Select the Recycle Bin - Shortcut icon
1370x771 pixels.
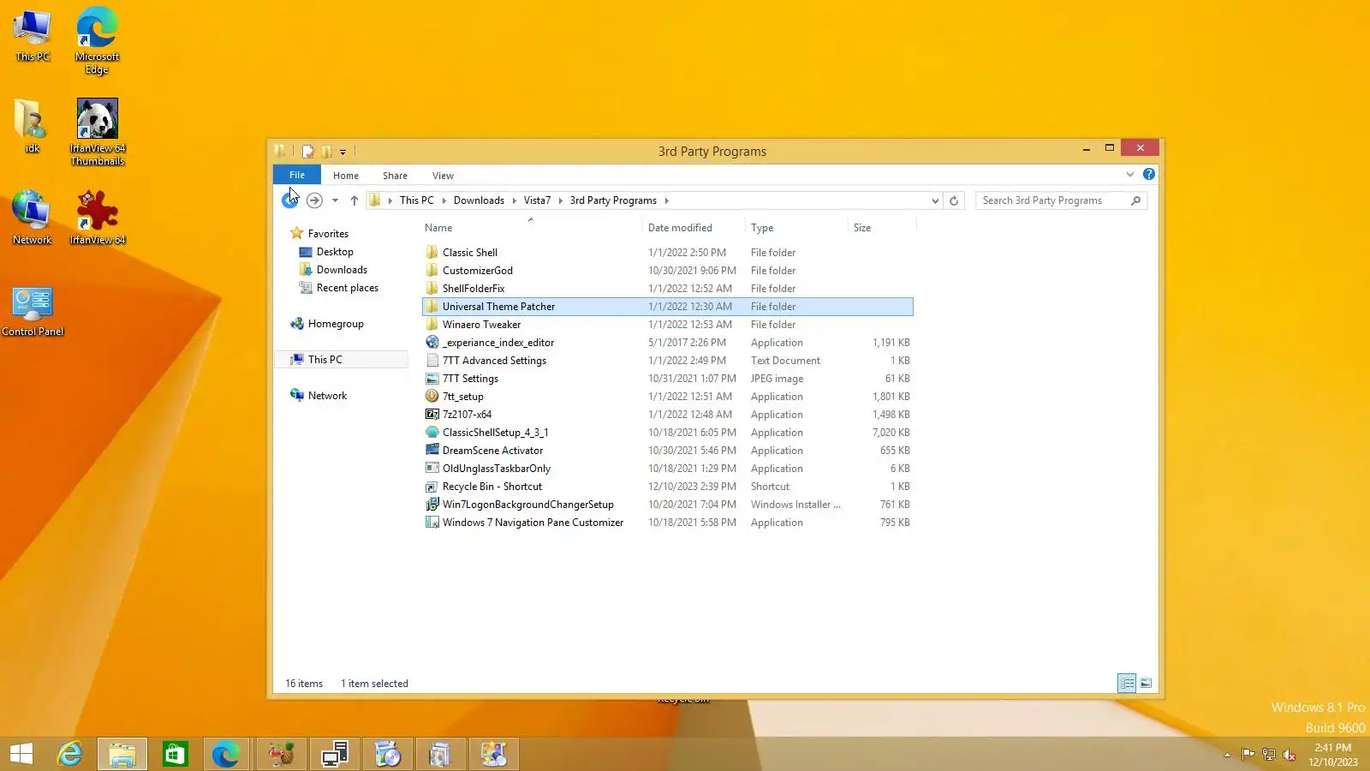pos(432,487)
